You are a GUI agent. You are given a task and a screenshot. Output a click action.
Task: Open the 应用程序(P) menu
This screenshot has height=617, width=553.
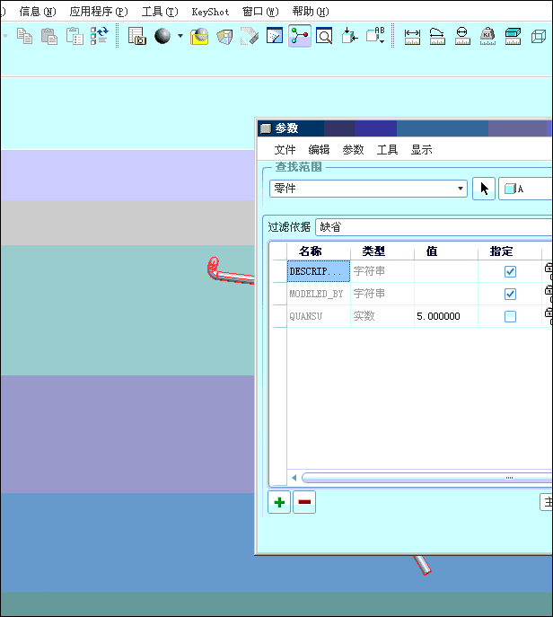99,12
